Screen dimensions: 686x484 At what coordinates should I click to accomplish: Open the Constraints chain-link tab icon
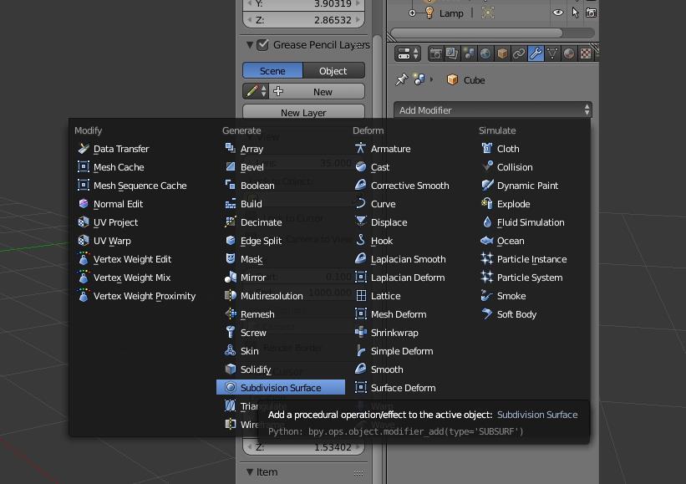click(519, 53)
